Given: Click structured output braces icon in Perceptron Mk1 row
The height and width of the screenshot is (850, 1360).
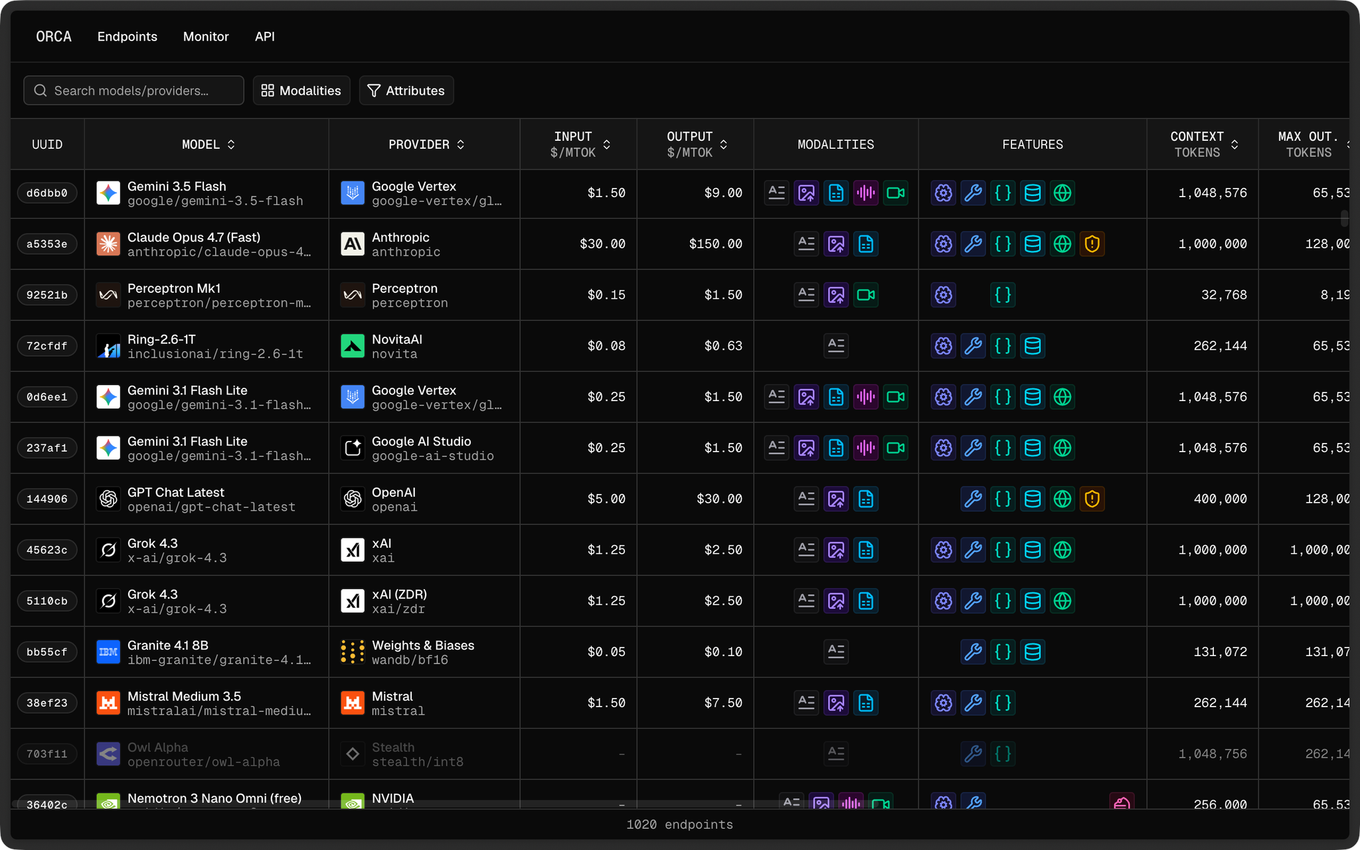Looking at the screenshot, I should point(1003,295).
